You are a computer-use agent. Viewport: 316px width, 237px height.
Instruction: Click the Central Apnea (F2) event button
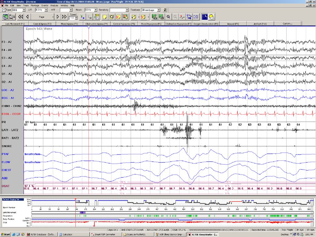(42, 24)
